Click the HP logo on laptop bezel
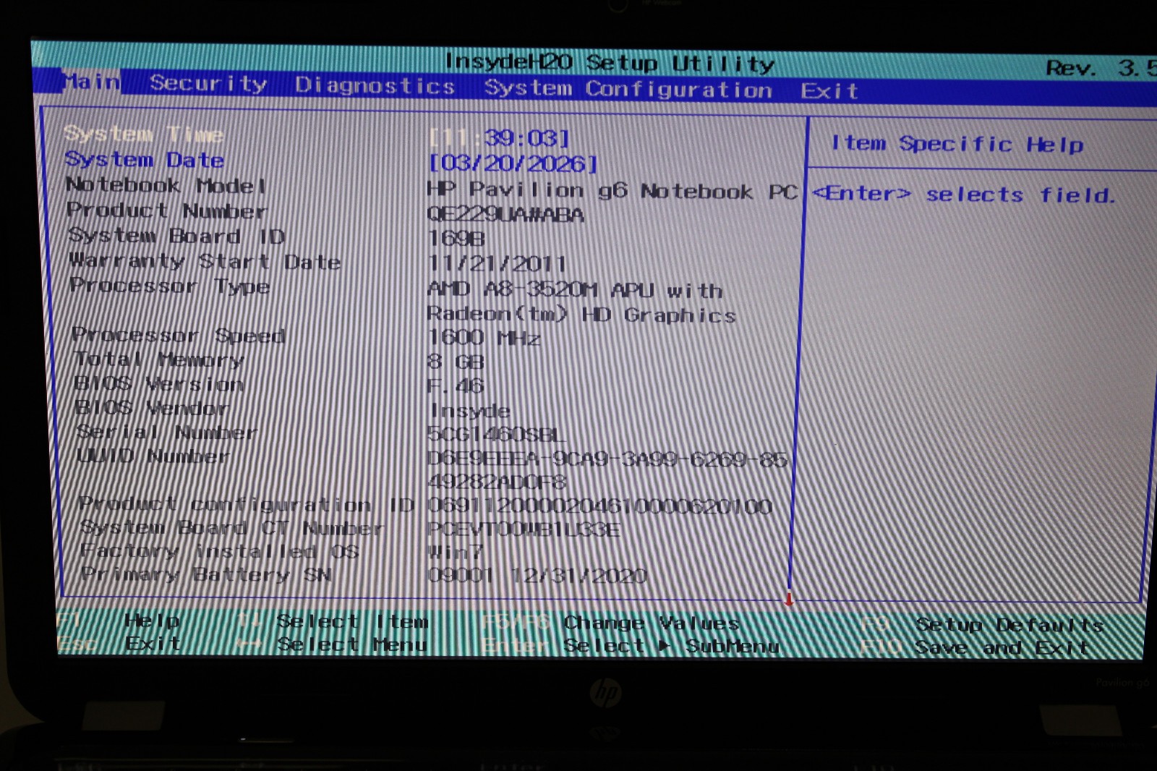 [606, 694]
